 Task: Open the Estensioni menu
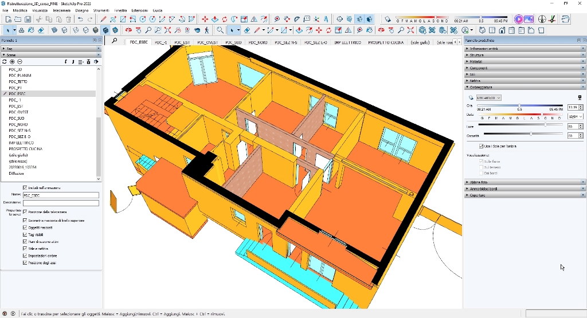pos(140,10)
